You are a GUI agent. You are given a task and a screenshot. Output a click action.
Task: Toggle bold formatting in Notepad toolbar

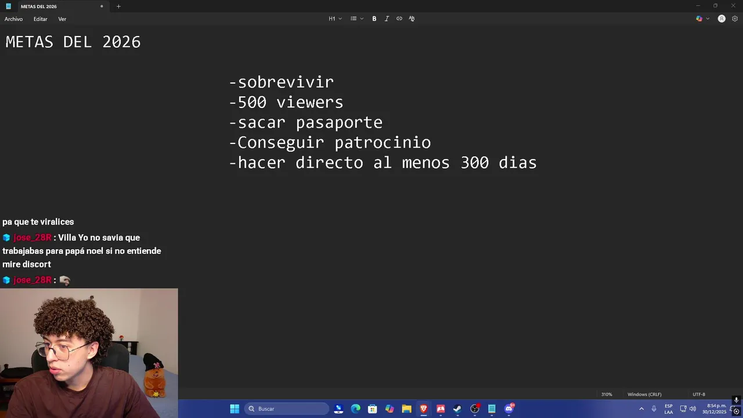(374, 19)
